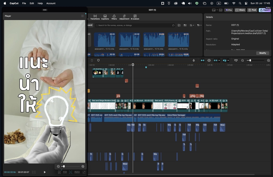Image resolution: width=273 pixels, height=177 pixels.
Task: Toggle main track magnet in timeline toolbar
Action: tap(202, 60)
